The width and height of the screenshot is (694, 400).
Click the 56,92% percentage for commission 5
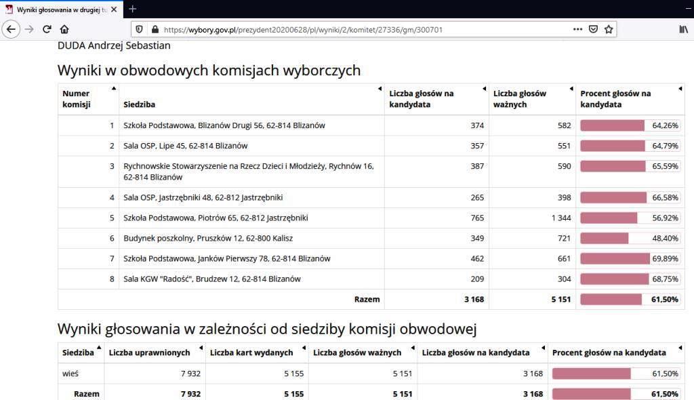pos(665,218)
